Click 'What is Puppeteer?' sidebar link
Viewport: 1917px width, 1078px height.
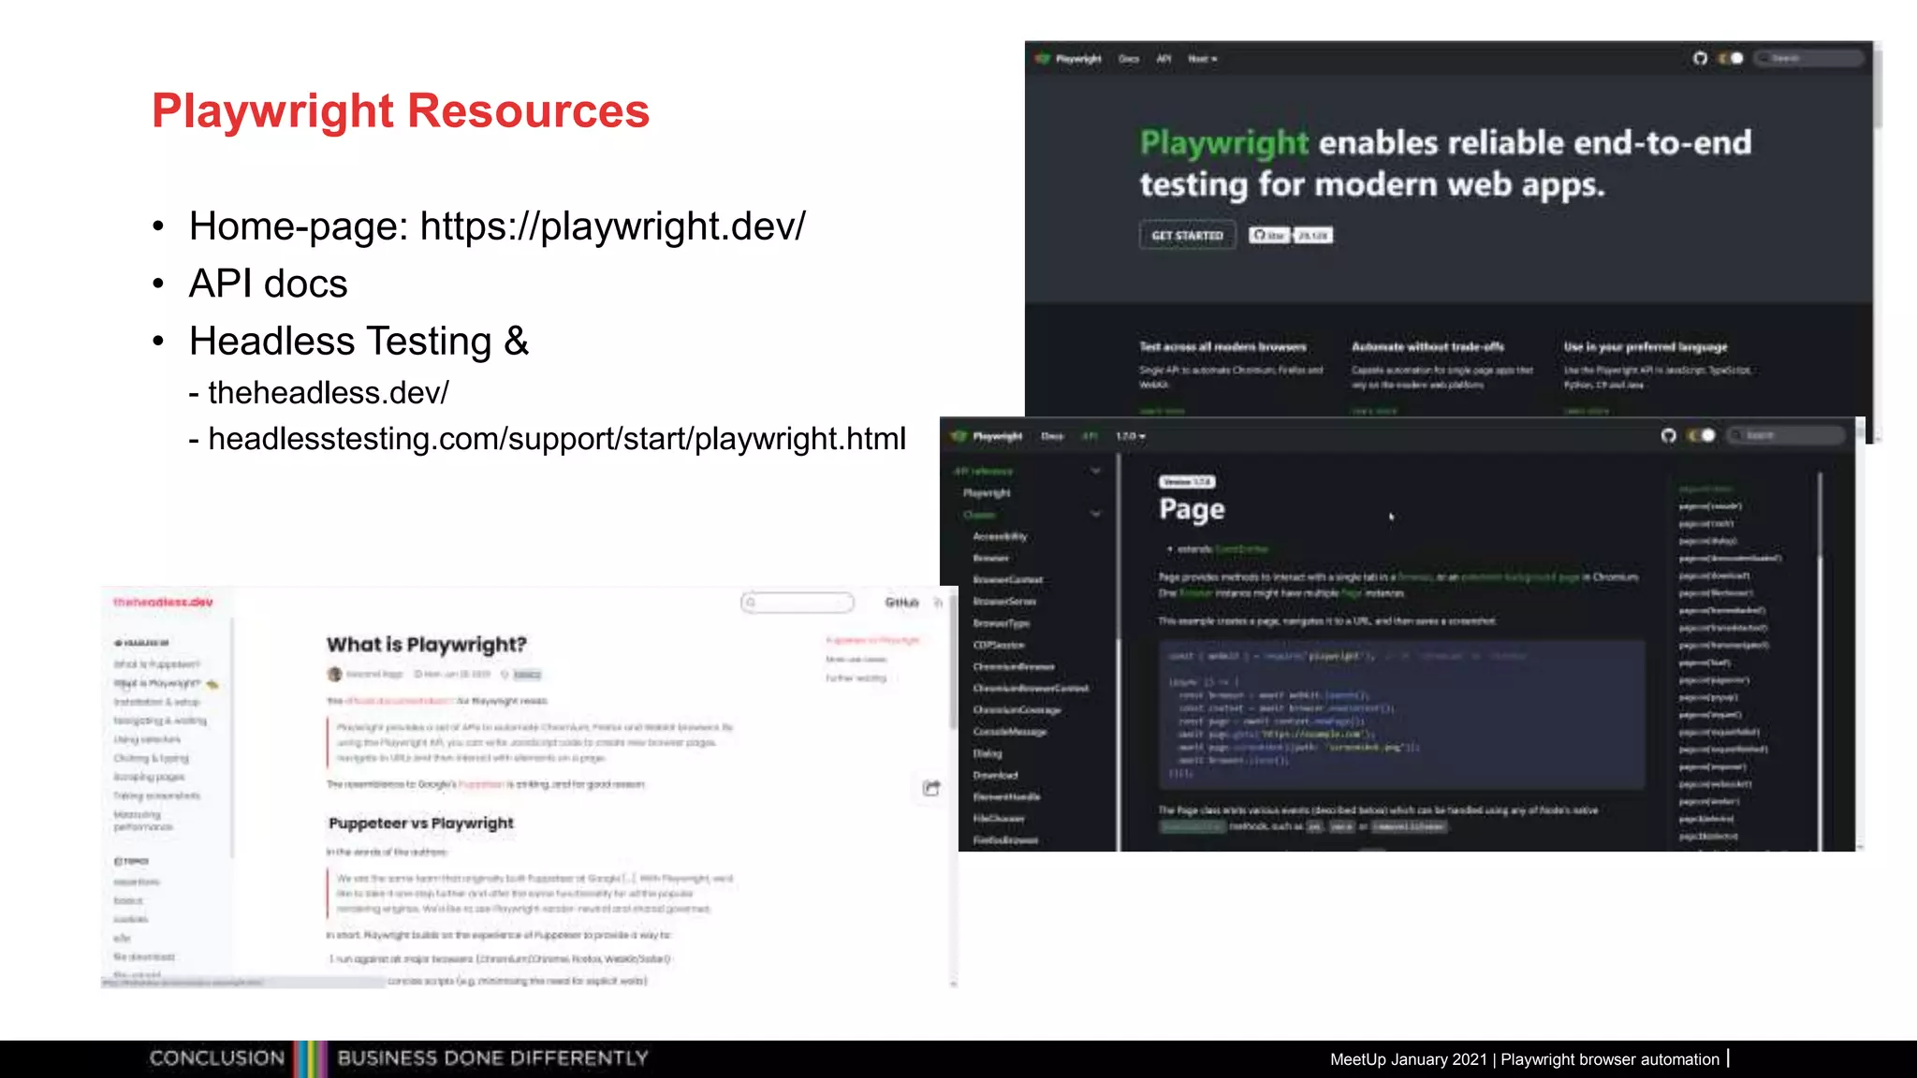tap(156, 664)
